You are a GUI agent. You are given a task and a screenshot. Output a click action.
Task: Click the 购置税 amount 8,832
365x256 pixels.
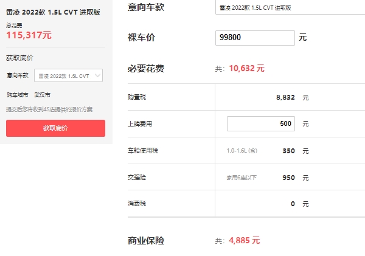[x=285, y=97]
